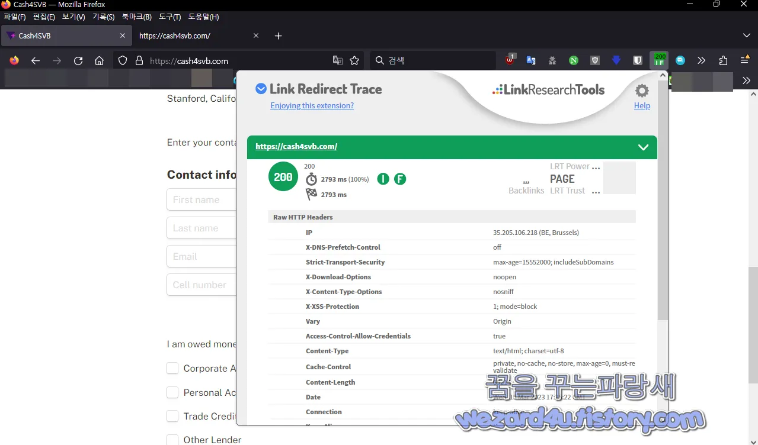
Task: Select the Content-Type header value
Action: [x=529, y=351]
